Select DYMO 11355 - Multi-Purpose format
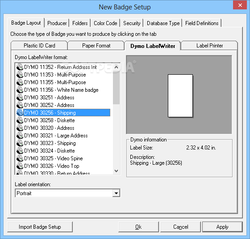The image size is (250, 239). click(x=55, y=82)
